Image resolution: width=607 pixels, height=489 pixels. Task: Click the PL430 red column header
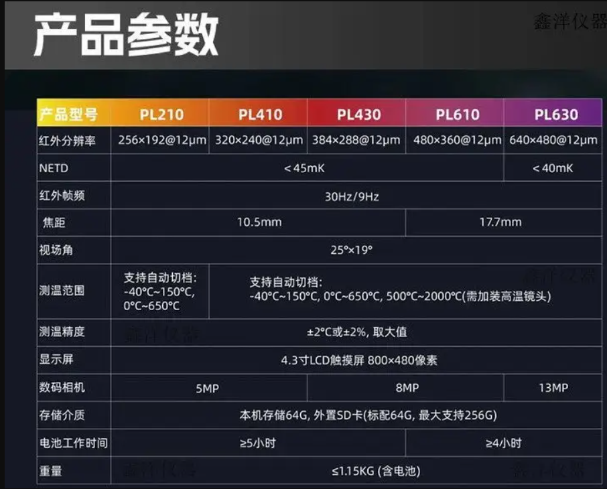click(x=358, y=114)
